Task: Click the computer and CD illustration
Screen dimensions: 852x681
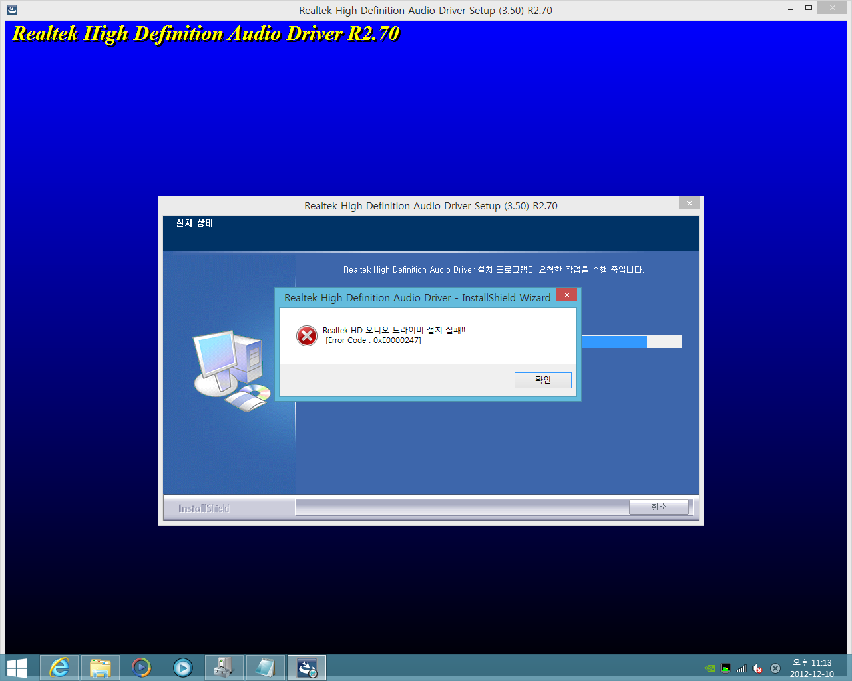Action: click(232, 371)
